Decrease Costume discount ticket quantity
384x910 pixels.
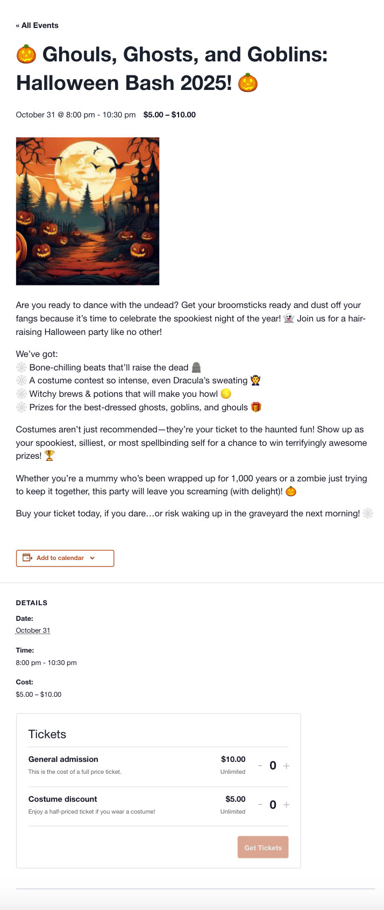tap(260, 805)
